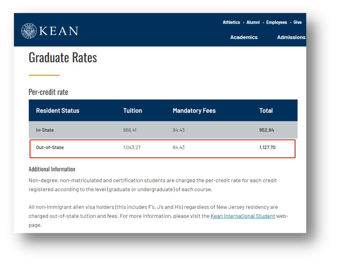Click the Per-credit rate subheading
339x264 pixels.
point(48,92)
